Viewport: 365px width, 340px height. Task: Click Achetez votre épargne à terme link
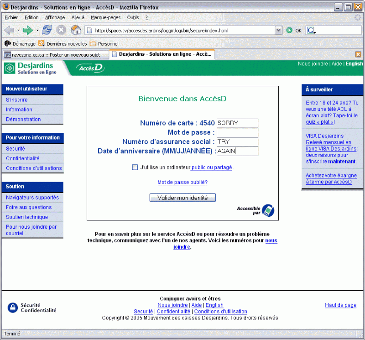coord(331,178)
